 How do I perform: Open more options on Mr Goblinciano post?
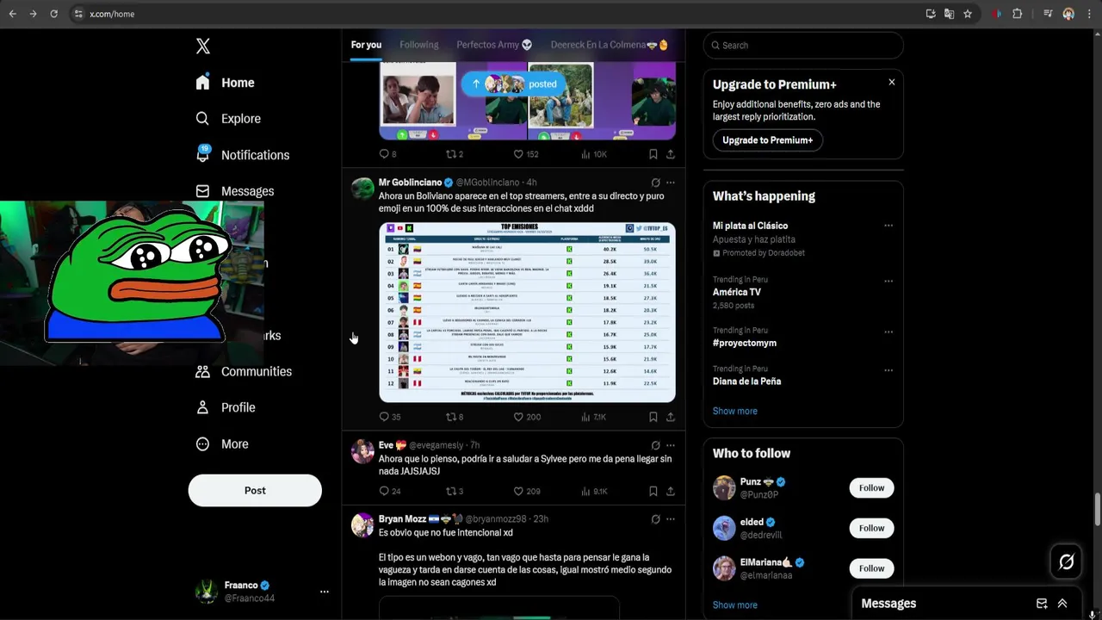pyautogui.click(x=671, y=183)
